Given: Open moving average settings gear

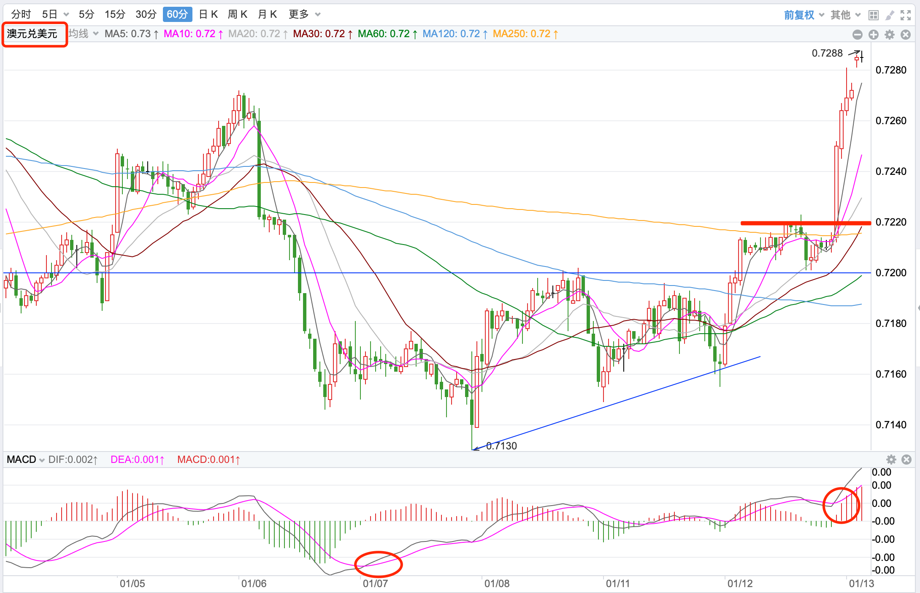Looking at the screenshot, I should (890, 35).
